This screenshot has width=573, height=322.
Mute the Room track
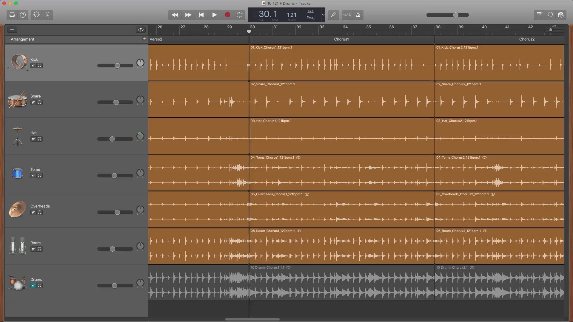(x=33, y=249)
